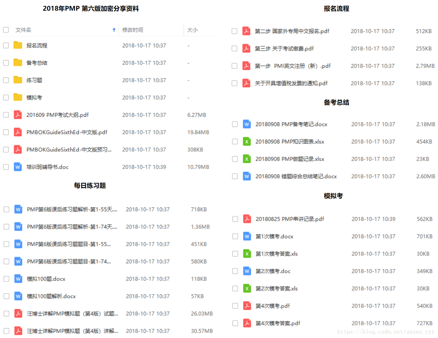Click size value 19.84MB
438x338 pixels.
(x=198, y=132)
